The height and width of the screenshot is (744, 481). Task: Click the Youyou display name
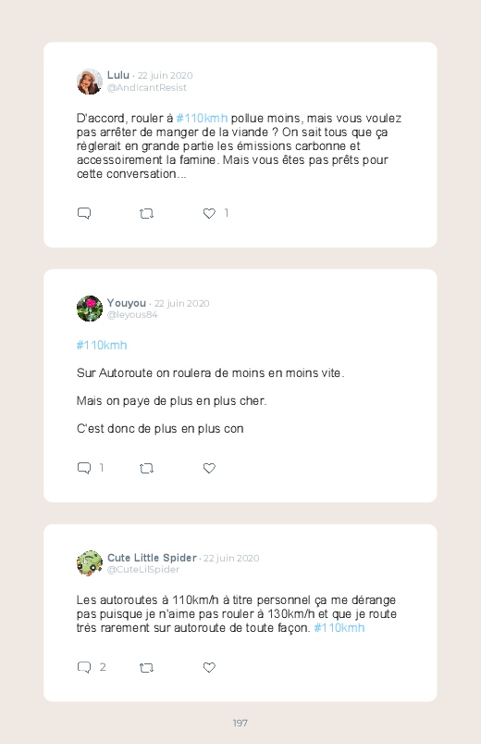point(127,303)
